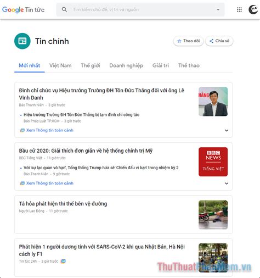Click the share icon in Chia sẻ
The image size is (260, 278).
click(211, 41)
